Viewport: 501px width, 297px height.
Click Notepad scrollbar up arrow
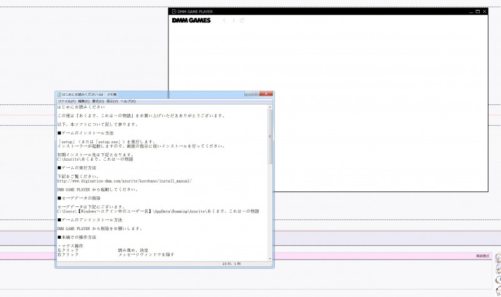pyautogui.click(x=271, y=107)
